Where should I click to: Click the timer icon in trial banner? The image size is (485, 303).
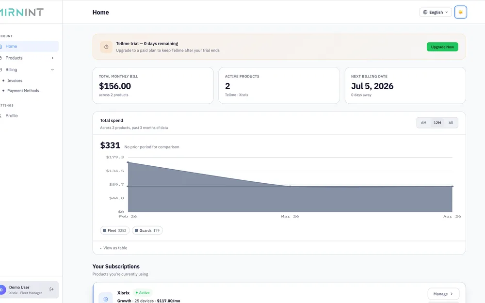click(x=106, y=47)
